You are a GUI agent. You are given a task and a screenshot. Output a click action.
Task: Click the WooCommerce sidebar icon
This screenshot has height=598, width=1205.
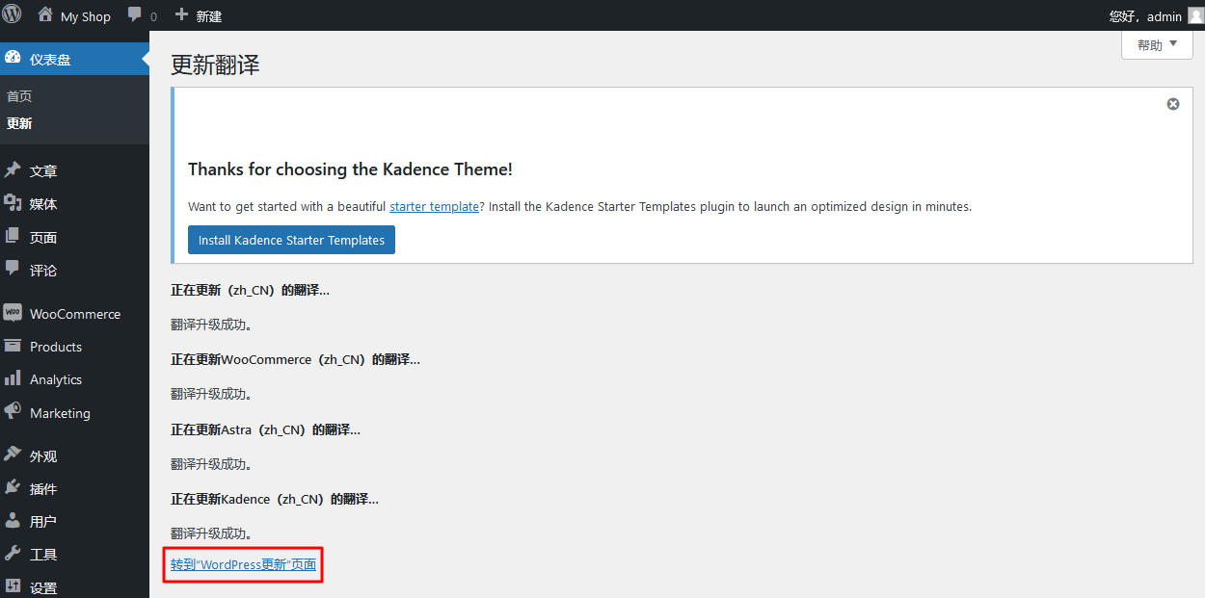pyautogui.click(x=13, y=313)
